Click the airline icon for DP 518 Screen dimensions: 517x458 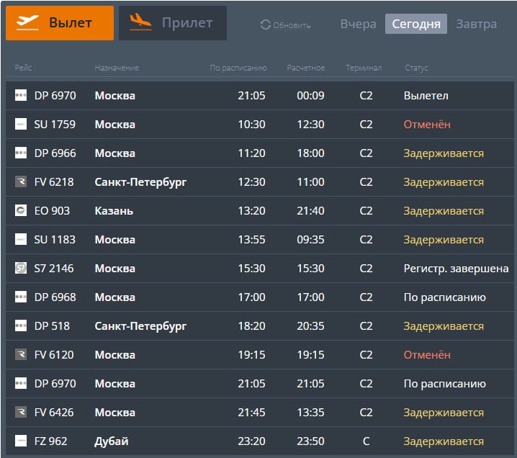[x=21, y=326]
